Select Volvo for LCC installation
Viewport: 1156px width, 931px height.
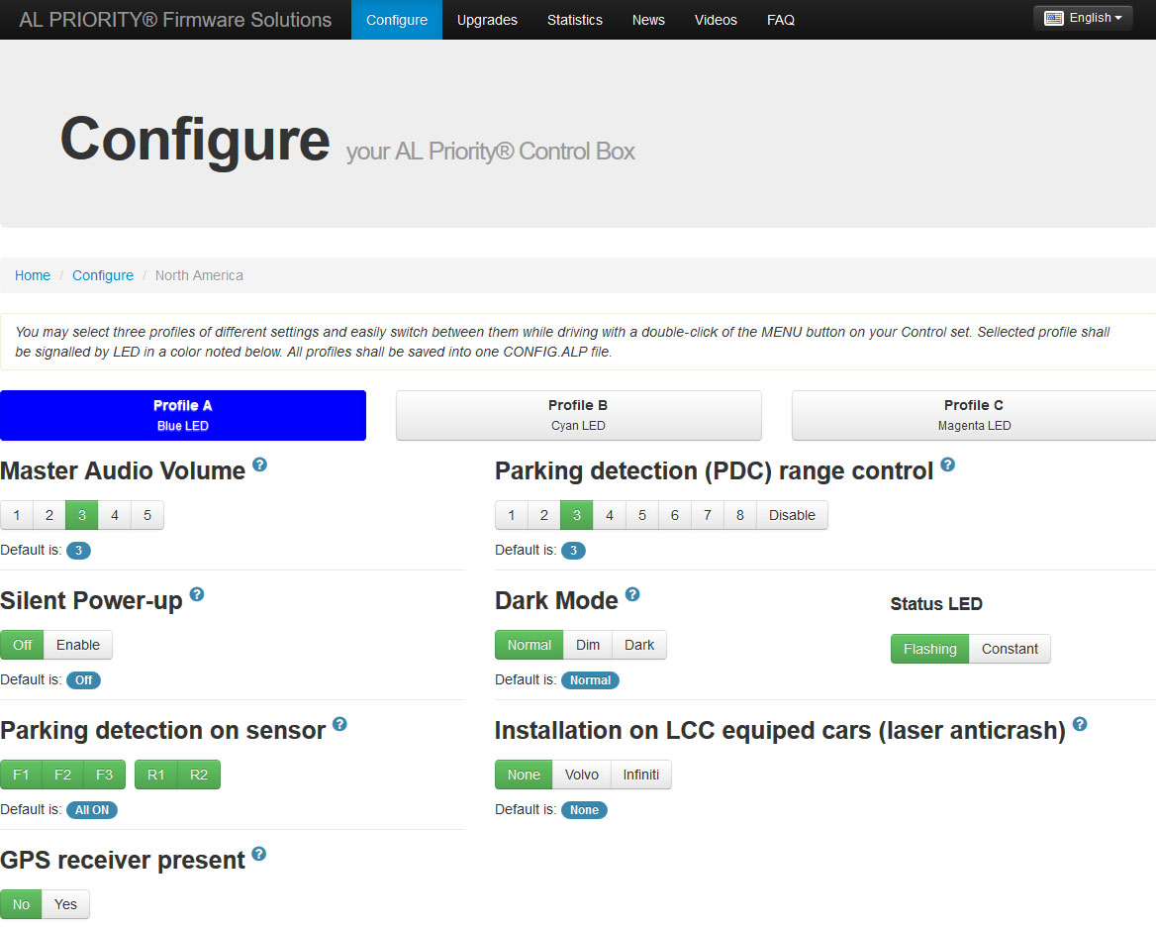point(581,775)
